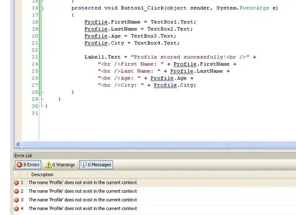The height and width of the screenshot is (215, 296).
Task: Toggle the 8 Errors filter button
Action: (x=28, y=165)
